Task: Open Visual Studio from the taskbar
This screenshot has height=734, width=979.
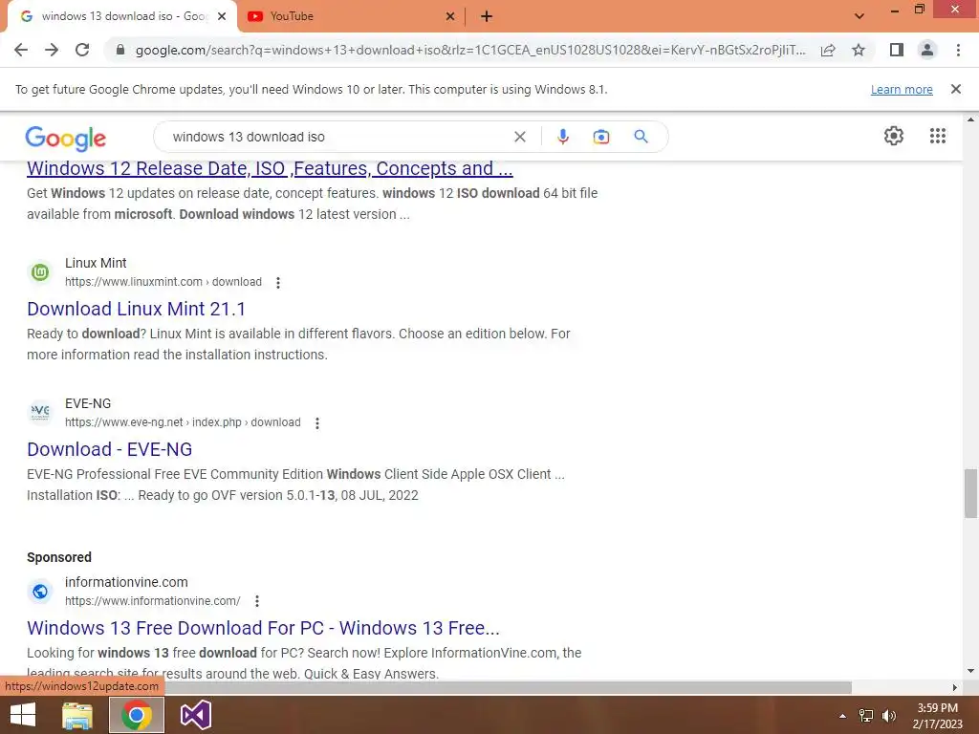Action: coord(195,715)
